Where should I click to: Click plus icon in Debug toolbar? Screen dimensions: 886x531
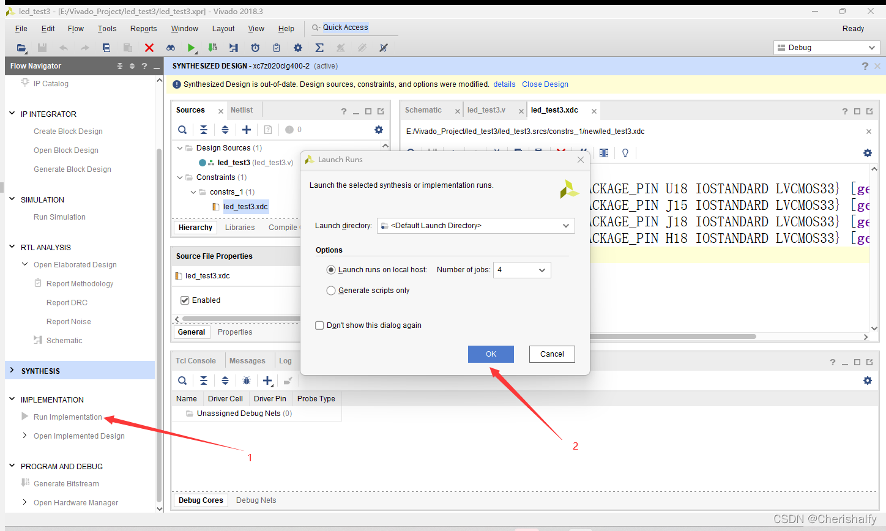coord(267,381)
